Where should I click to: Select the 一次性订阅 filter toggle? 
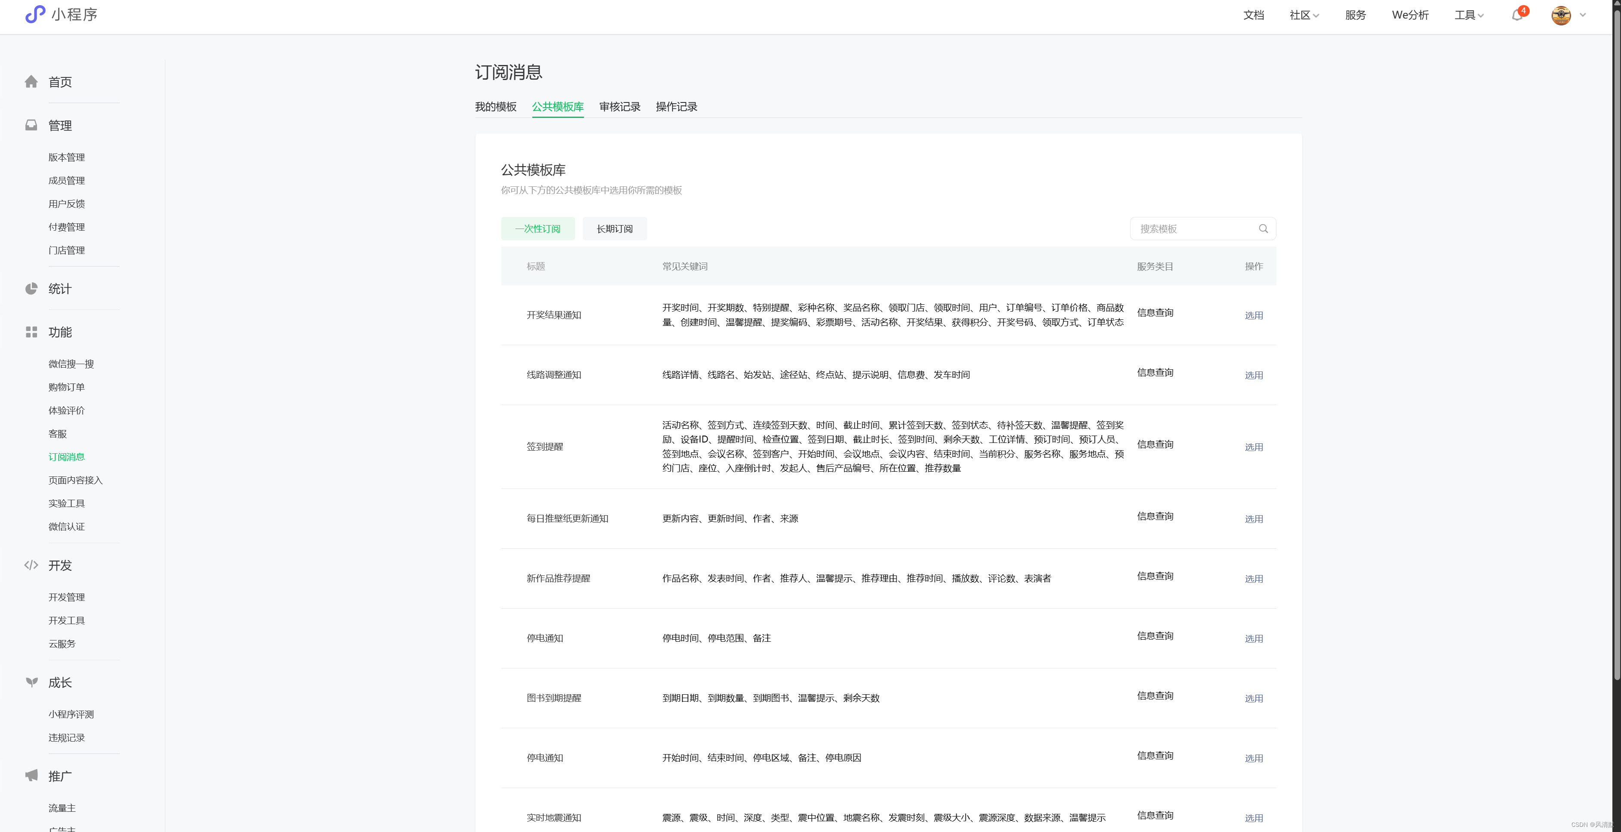pyautogui.click(x=537, y=229)
